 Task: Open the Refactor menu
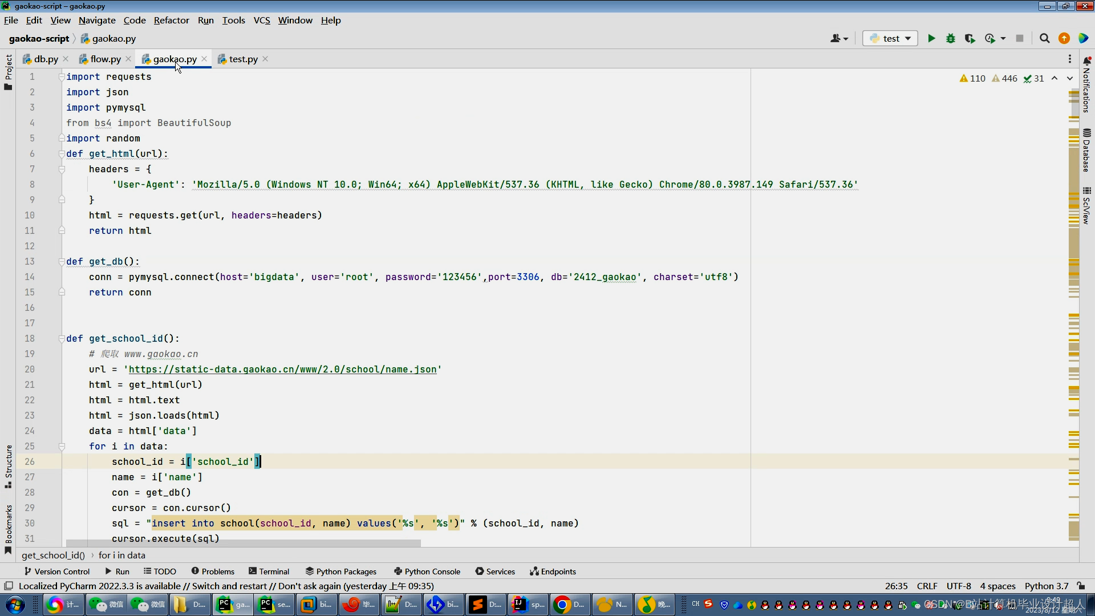pos(171,20)
